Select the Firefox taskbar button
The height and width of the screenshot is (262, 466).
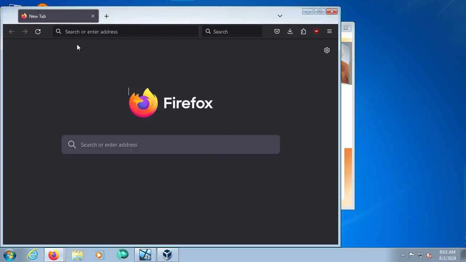click(54, 255)
